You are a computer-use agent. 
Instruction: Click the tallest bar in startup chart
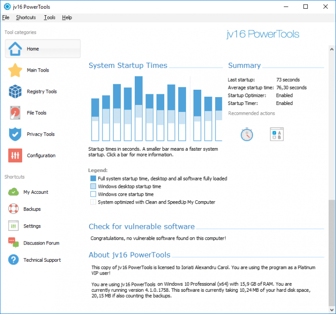(x=138, y=109)
